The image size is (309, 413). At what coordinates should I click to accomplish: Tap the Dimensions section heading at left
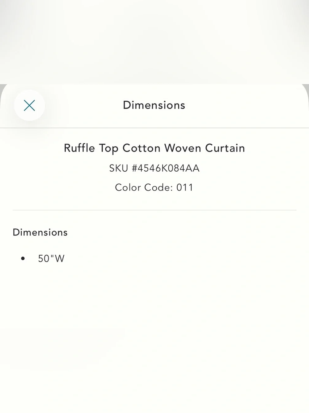pos(40,232)
